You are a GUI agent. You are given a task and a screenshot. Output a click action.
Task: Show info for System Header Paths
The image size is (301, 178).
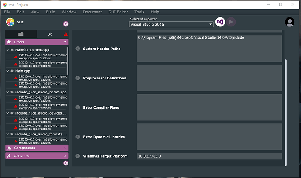point(78,49)
